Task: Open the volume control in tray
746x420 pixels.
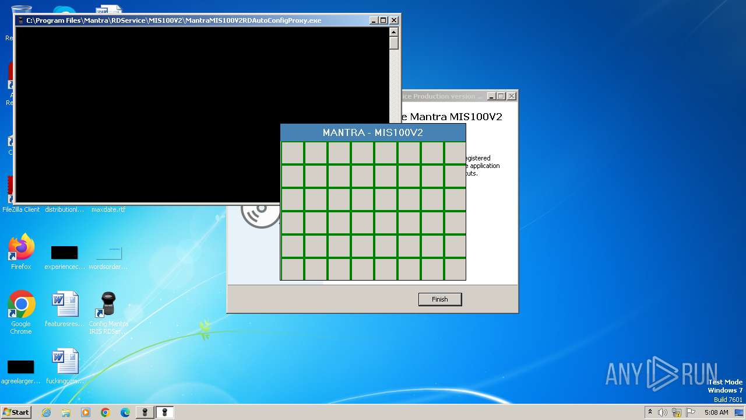Action: [663, 412]
